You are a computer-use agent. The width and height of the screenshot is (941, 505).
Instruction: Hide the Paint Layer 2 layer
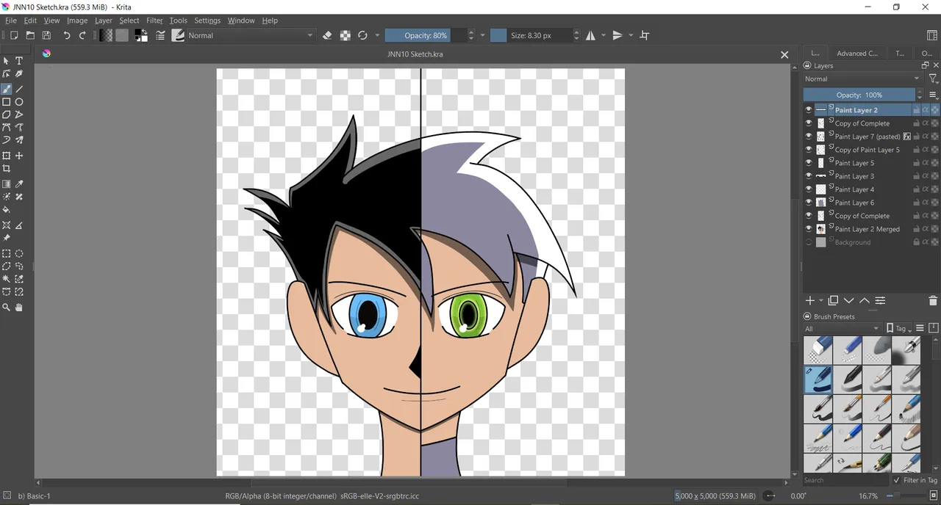(x=809, y=110)
